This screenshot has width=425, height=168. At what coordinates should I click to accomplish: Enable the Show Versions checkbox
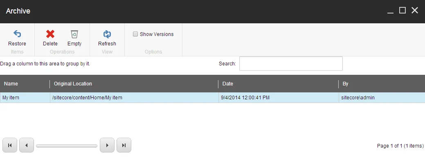point(135,34)
